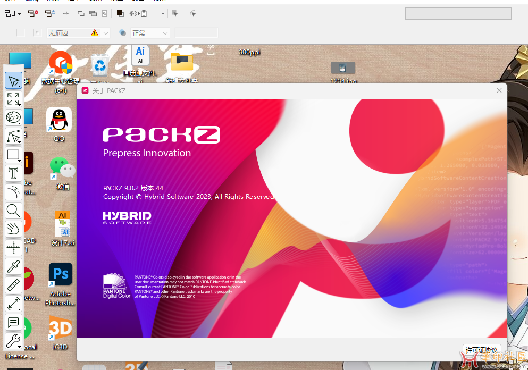
Task: Click the globe-to-clipboard icon in toolbar
Action: pyautogui.click(x=138, y=13)
